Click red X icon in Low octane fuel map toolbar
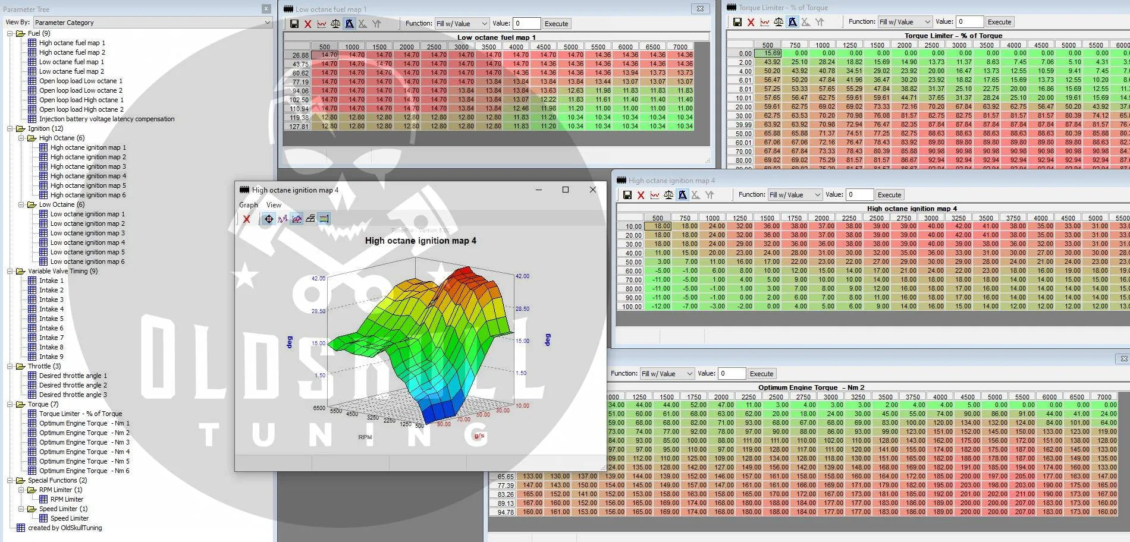Image resolution: width=1130 pixels, height=542 pixels. click(307, 24)
